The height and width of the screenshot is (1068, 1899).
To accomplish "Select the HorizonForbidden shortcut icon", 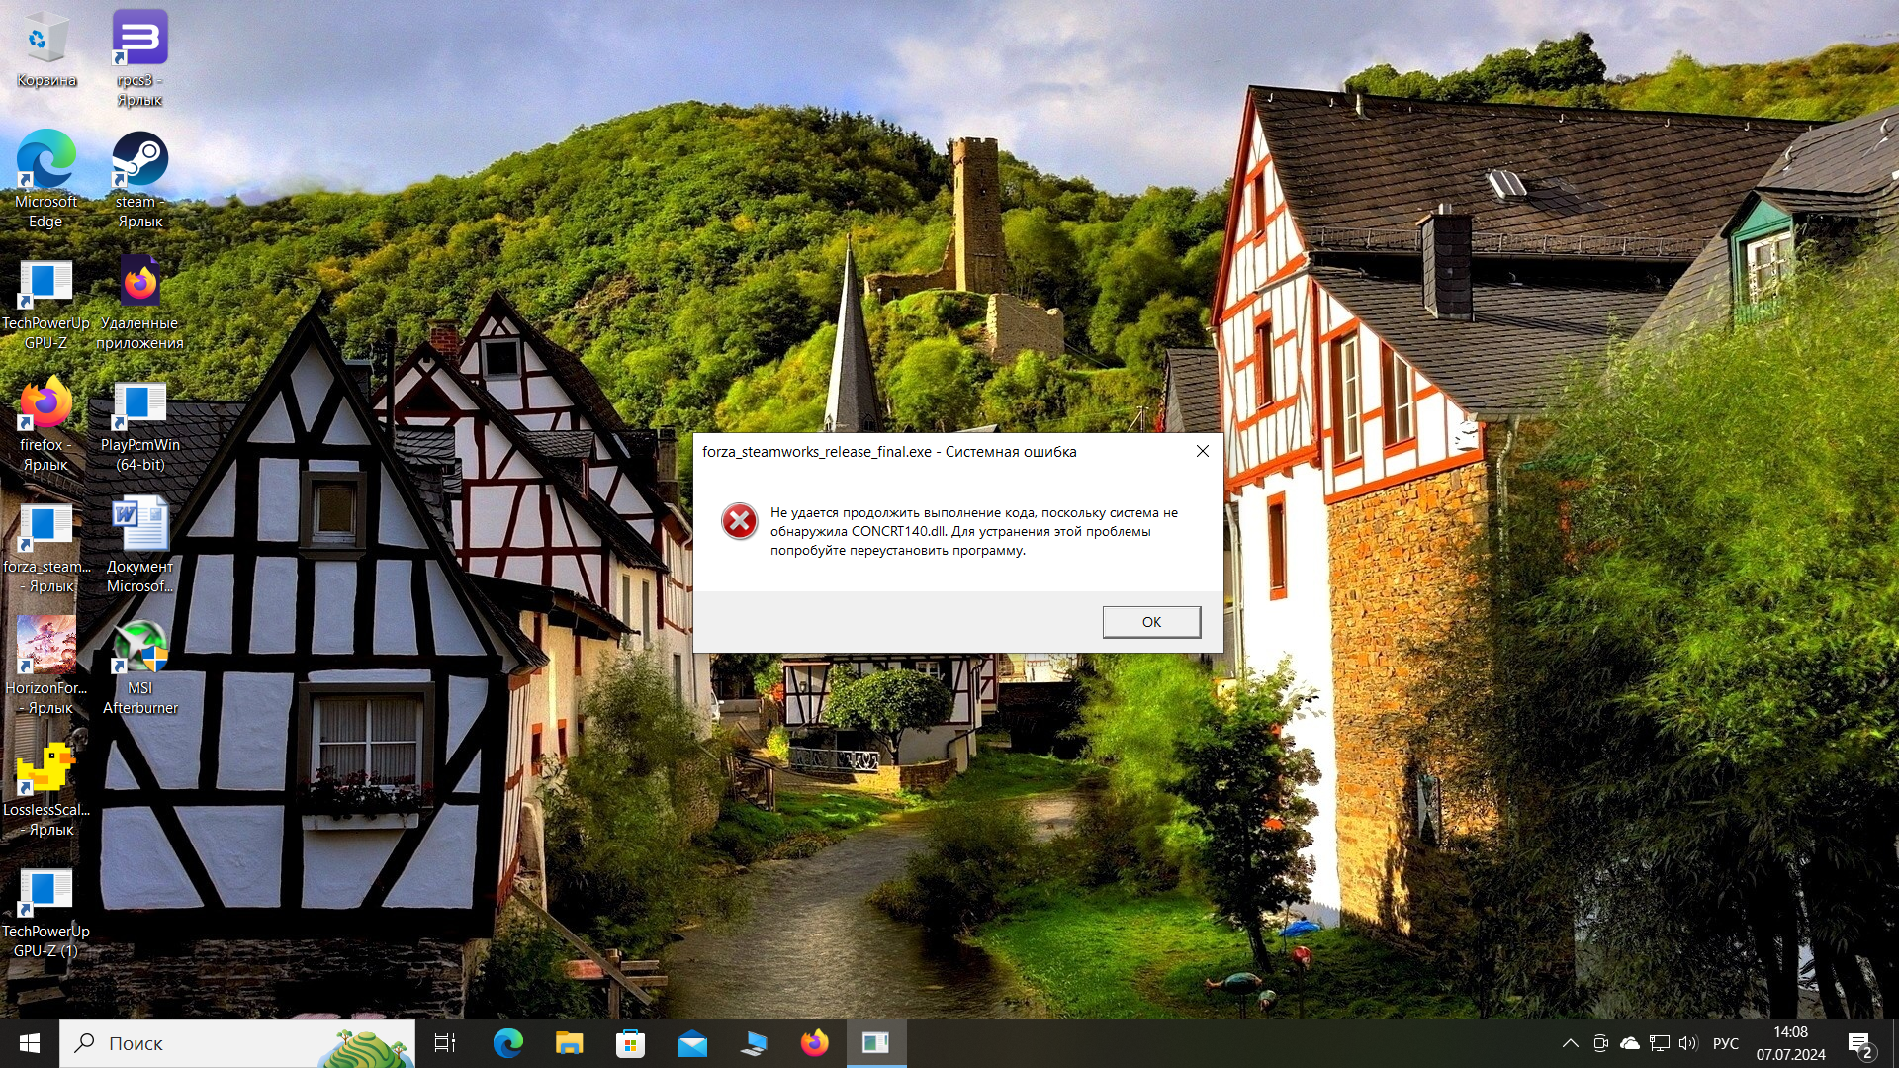I will [45, 648].
